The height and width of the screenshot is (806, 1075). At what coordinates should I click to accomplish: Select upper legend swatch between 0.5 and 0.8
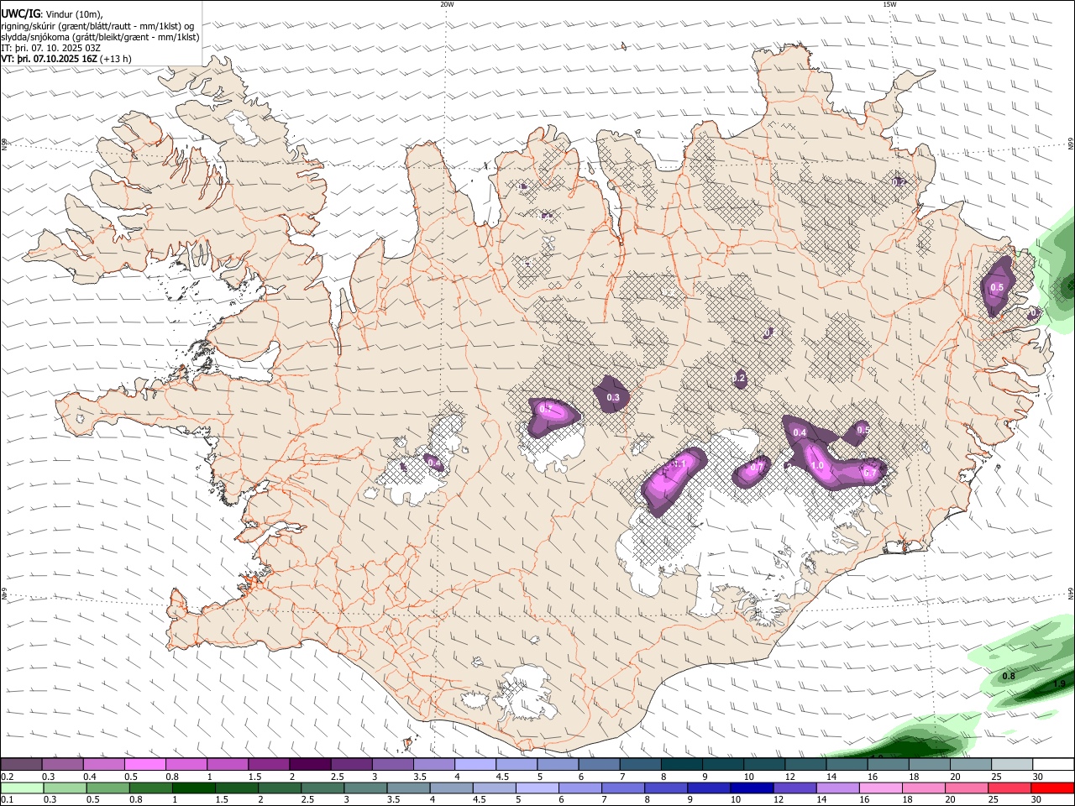pos(144,764)
